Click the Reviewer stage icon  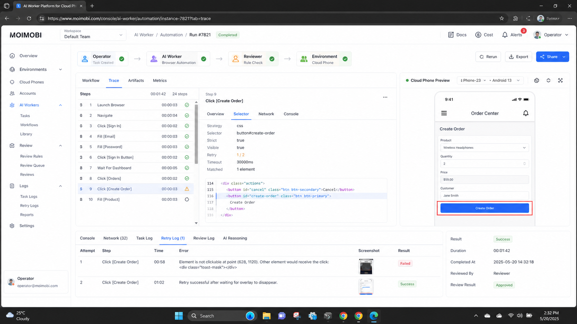click(236, 59)
